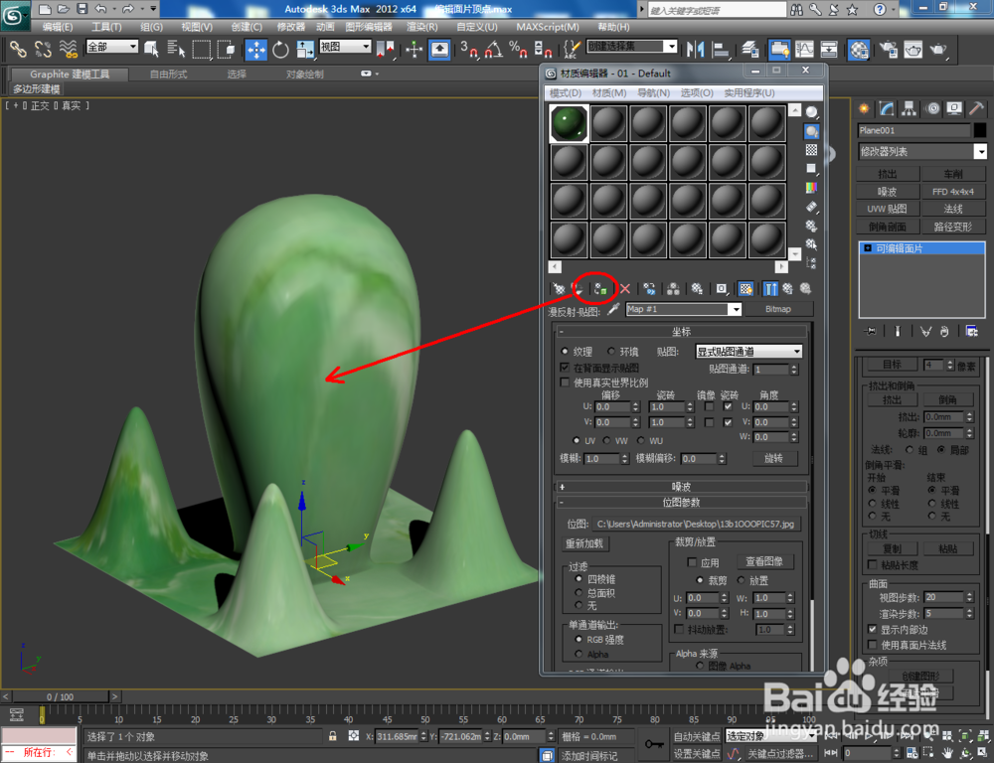Click the Material Editor sample type icon
This screenshot has height=763, width=994.
pyautogui.click(x=811, y=113)
